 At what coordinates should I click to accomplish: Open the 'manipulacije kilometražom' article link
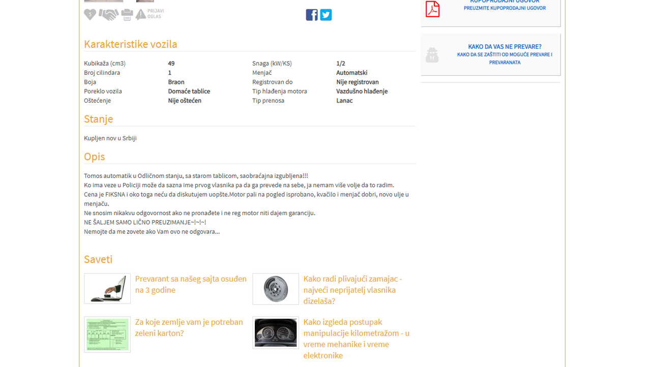click(357, 339)
